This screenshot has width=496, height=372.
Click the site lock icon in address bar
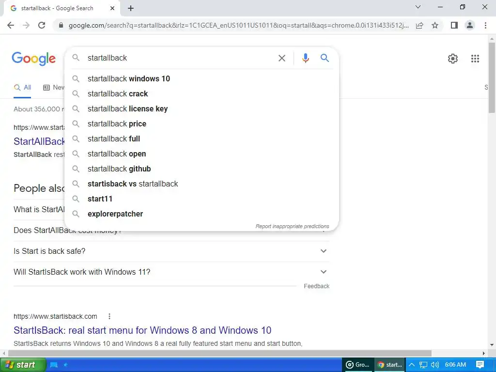(61, 25)
